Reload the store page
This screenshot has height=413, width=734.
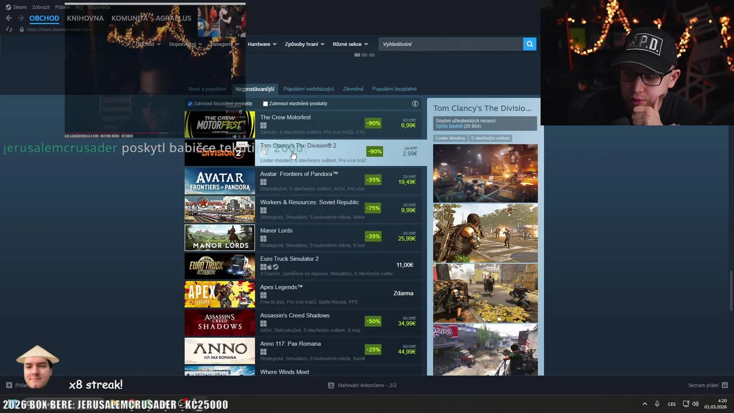(9, 29)
